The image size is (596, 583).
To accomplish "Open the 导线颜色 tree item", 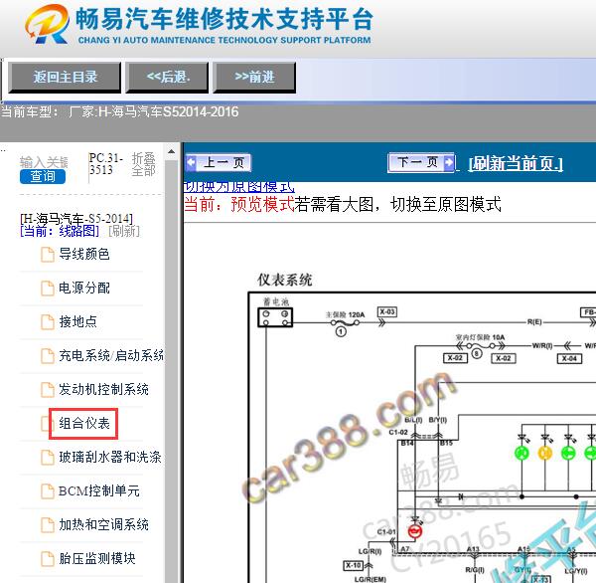I will [84, 254].
